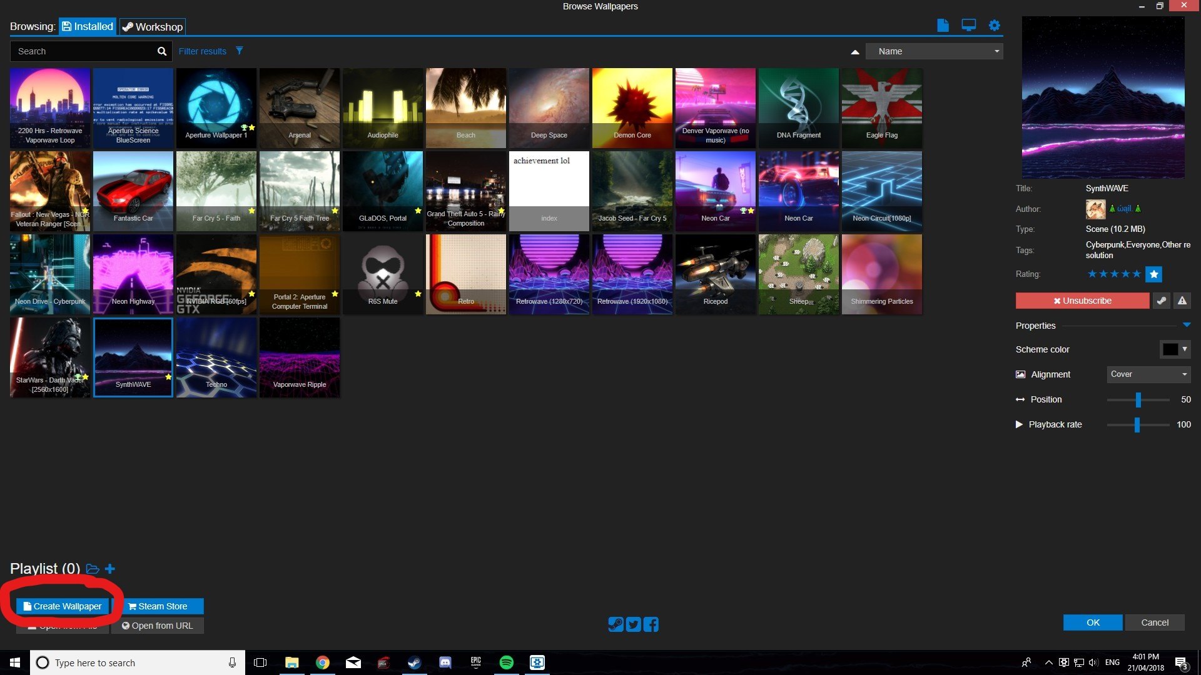Switch to the Workshop browsing tab
Screen dimensions: 1201x675
pyautogui.click(x=152, y=26)
